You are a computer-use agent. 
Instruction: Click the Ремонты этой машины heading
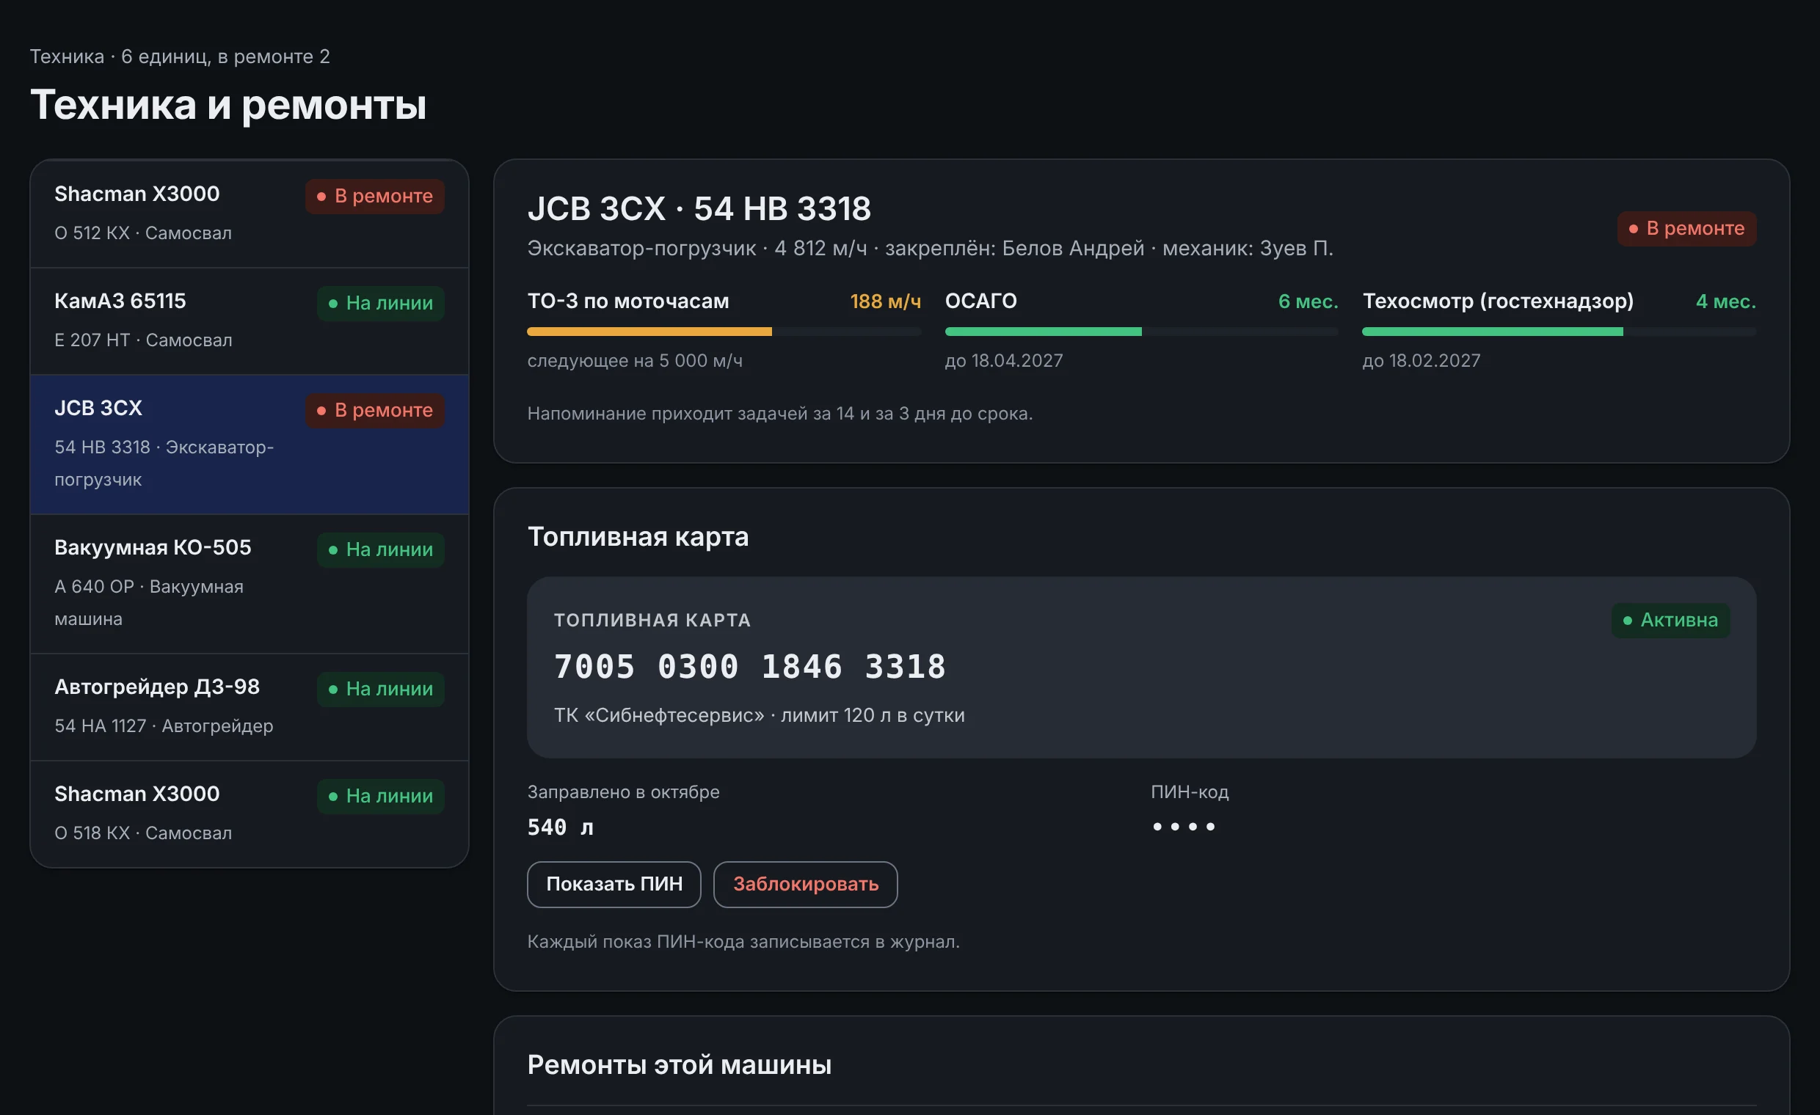pos(680,1066)
